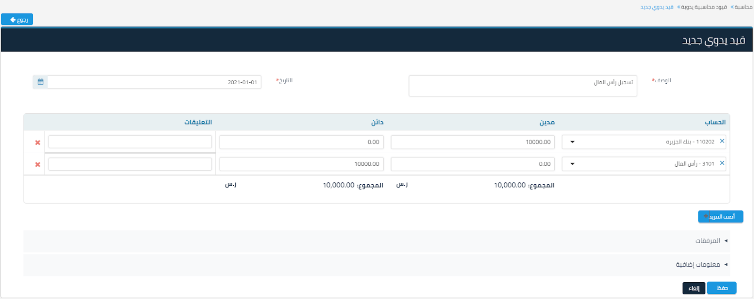The height and width of the screenshot is (299, 754).
Task: Delete the first journal row with red X
Action: coord(38,142)
